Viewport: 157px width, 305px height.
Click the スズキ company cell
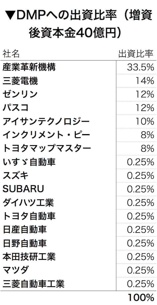[16, 176]
